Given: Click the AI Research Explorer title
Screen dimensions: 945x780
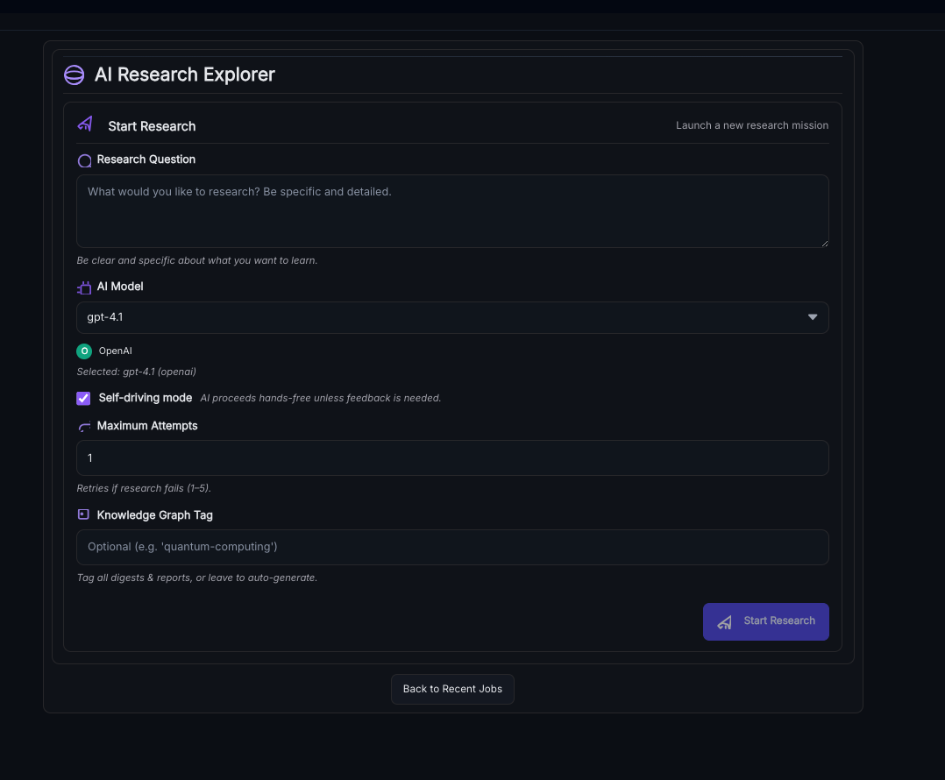Looking at the screenshot, I should 185,75.
